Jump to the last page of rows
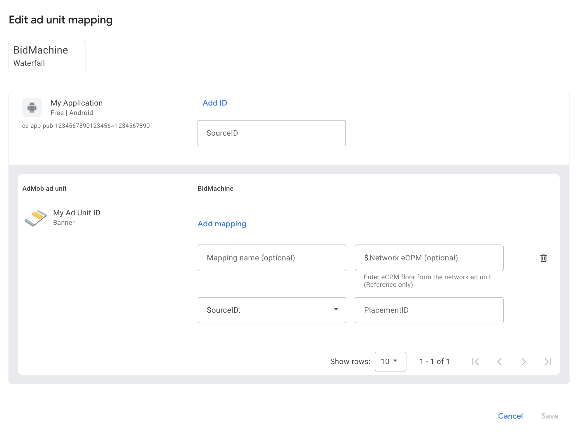This screenshot has width=579, height=435. coord(548,361)
